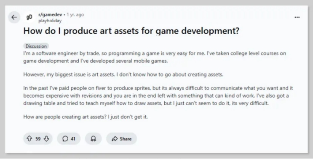Click the paragraph starting 'I'm a software engineer'

click(x=155, y=57)
